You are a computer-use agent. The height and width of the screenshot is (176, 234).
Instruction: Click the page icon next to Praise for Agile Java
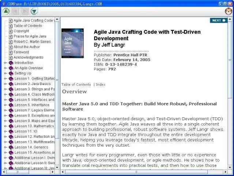click(11, 36)
